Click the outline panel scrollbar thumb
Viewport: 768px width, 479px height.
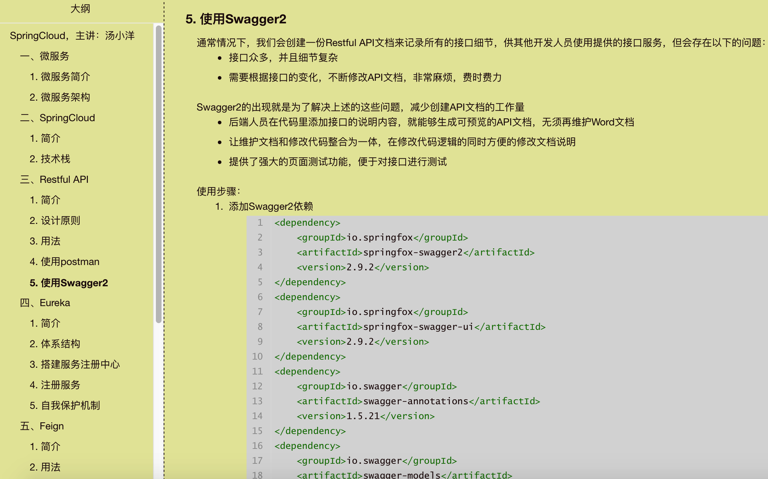159,174
